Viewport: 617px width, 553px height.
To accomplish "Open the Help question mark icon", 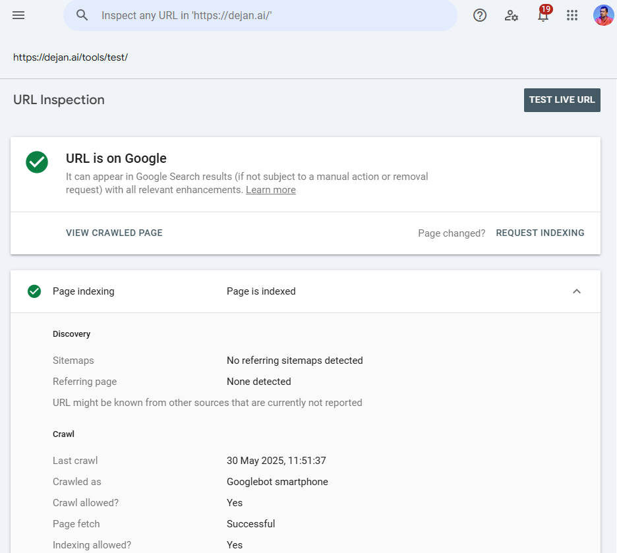I will [480, 15].
